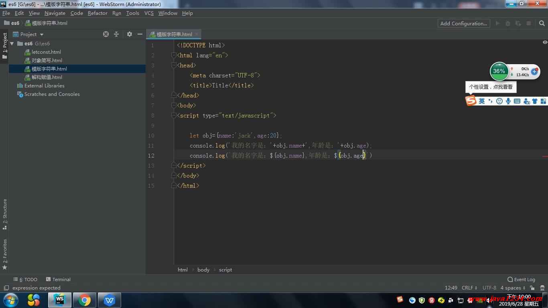
Task: Toggle Sogou punctuation mode icon
Action: coord(490,101)
